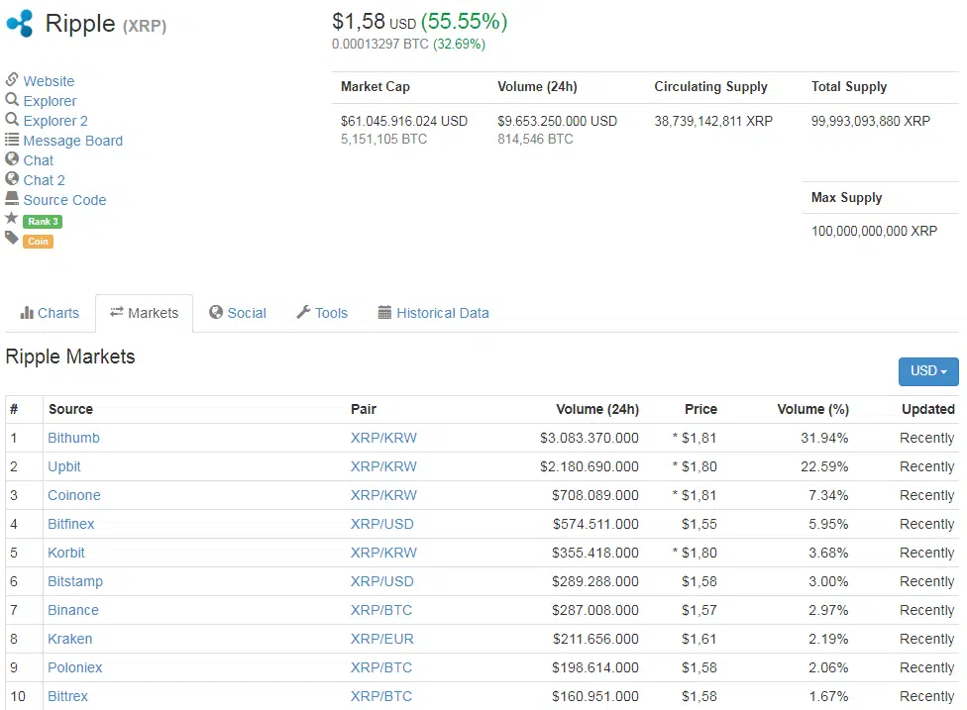Click the calendar icon on Historical Data tab
Viewport: 967px width, 710px height.
click(384, 313)
